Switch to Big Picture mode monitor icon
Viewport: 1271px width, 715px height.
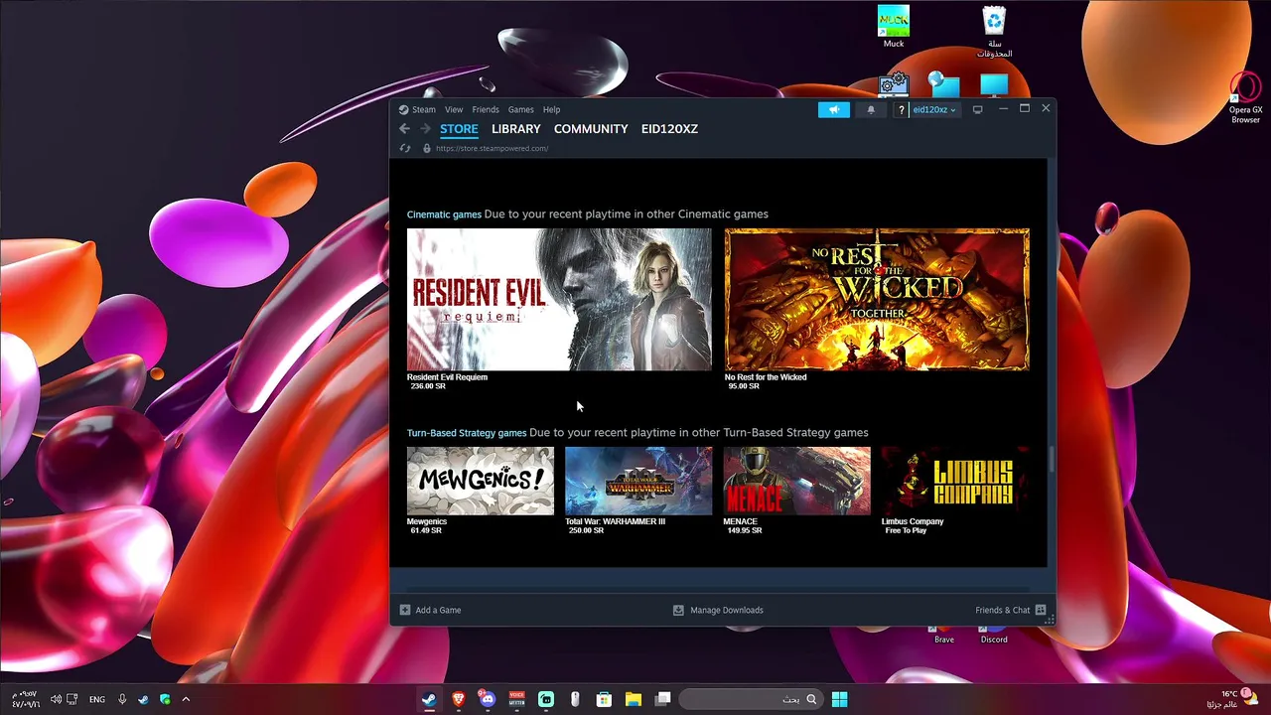(977, 109)
